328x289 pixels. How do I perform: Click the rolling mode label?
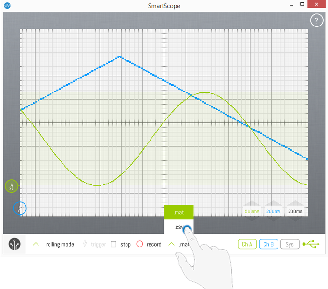click(60, 244)
